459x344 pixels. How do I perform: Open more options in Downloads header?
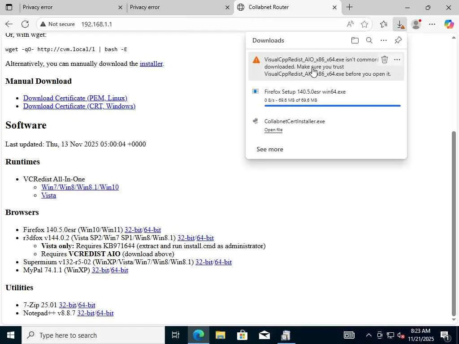click(384, 40)
